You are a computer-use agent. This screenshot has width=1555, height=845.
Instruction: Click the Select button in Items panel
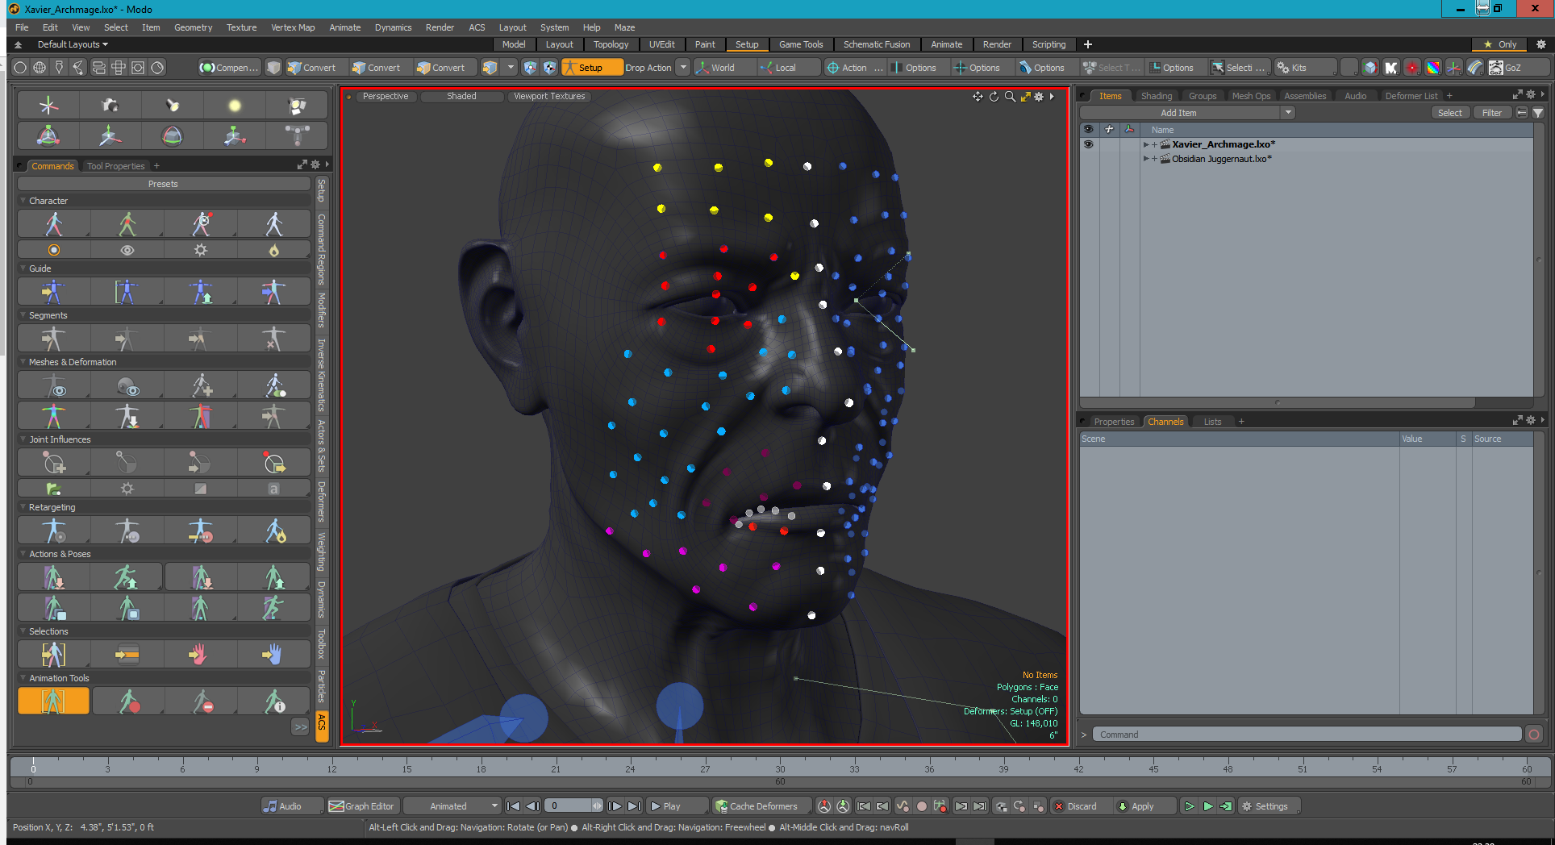click(1449, 113)
